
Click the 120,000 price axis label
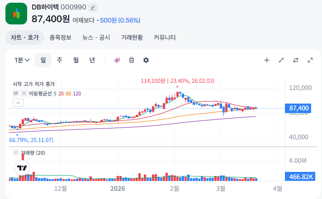300,88
